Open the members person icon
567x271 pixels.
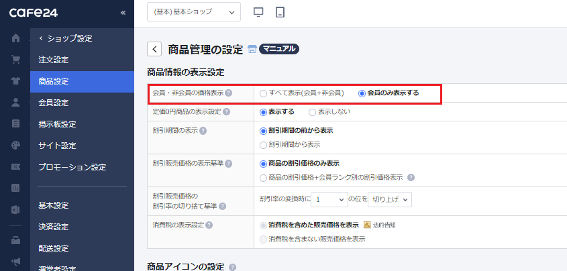coord(15,102)
